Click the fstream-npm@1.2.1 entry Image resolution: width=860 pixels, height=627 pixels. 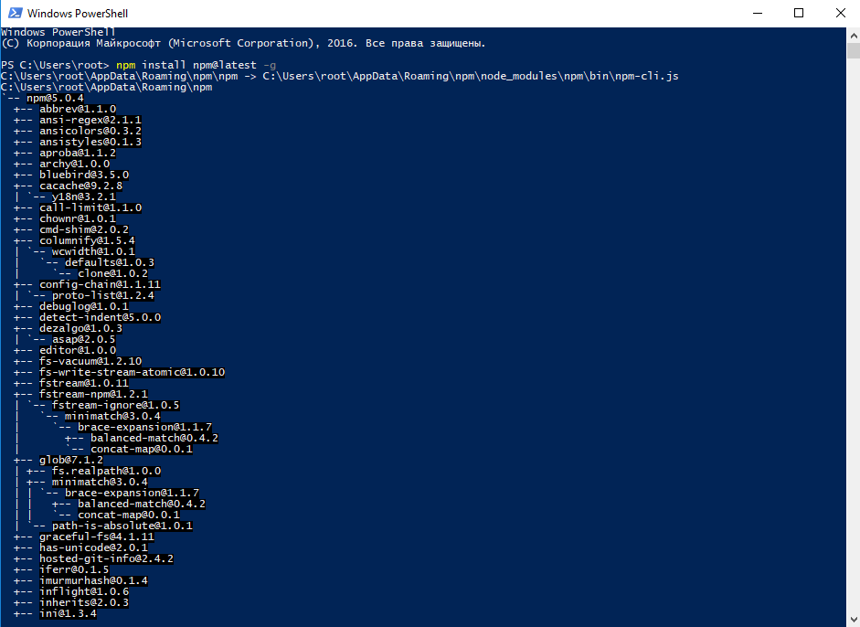93,395
